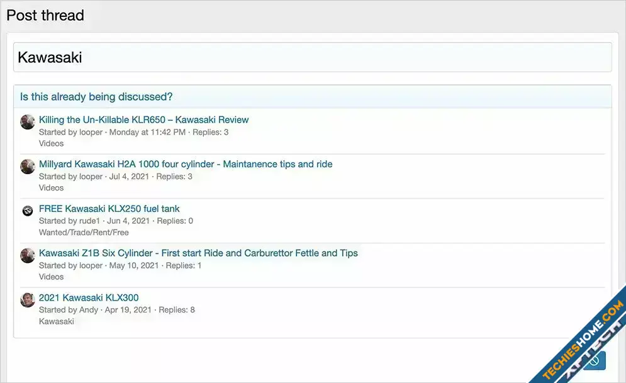Click the Post thread page heading
626x383 pixels.
click(x=45, y=15)
